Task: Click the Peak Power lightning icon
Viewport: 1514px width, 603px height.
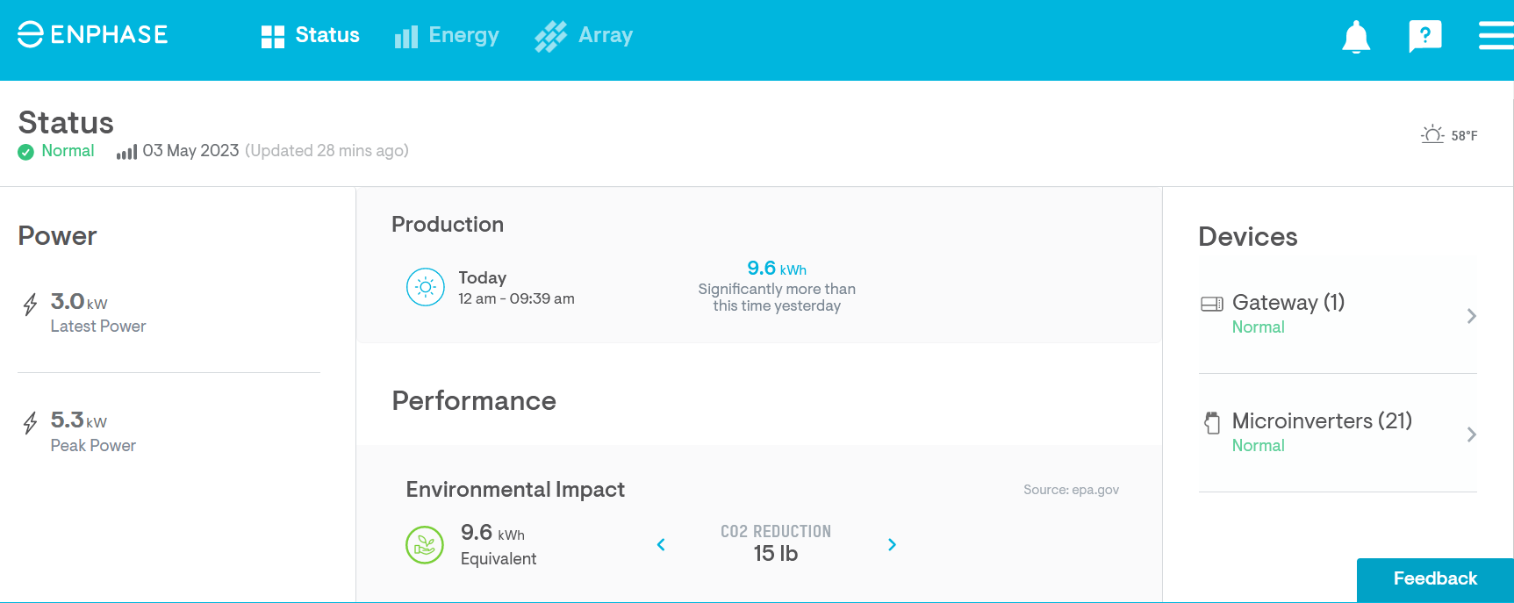Action: (31, 423)
